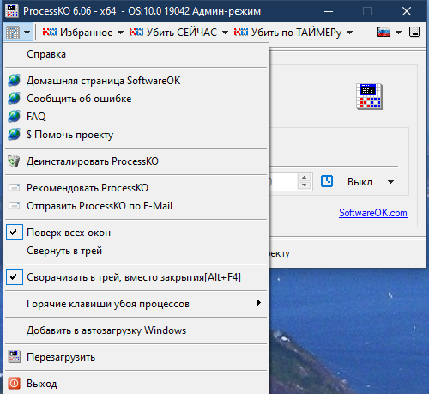Click the red power icon next to Выход
429x394 pixels.
pyautogui.click(x=14, y=383)
